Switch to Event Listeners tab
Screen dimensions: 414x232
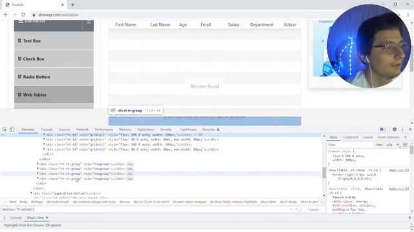pyautogui.click(x=388, y=137)
